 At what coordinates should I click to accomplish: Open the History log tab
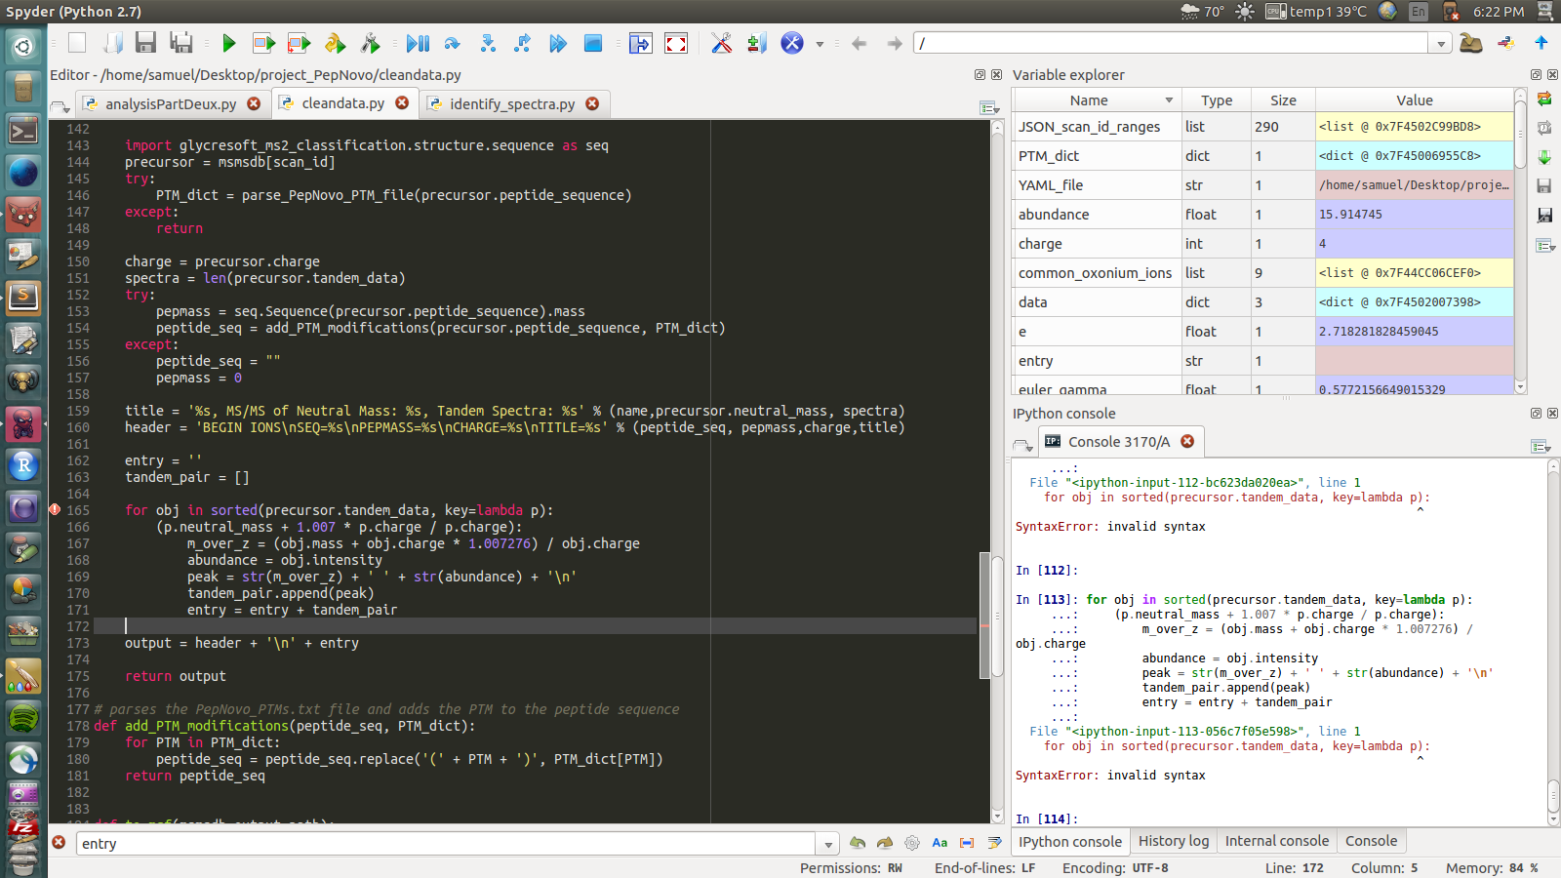point(1174,841)
